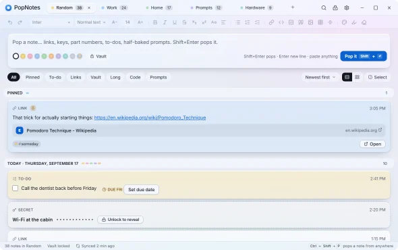Click the lock icon in title bar
The image size is (398, 250).
[x=335, y=8]
